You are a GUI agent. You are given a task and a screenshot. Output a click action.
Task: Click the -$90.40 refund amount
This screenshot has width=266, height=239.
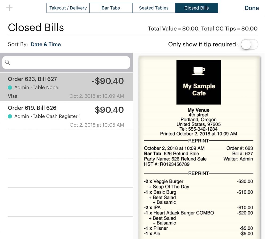click(x=107, y=81)
